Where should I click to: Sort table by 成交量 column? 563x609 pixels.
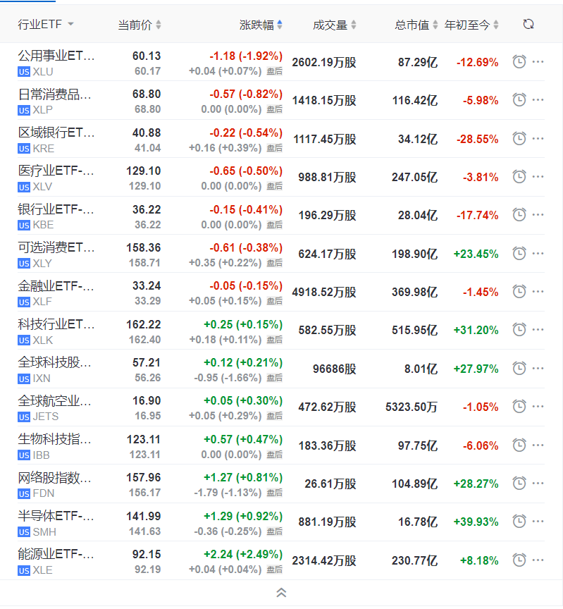tap(335, 25)
